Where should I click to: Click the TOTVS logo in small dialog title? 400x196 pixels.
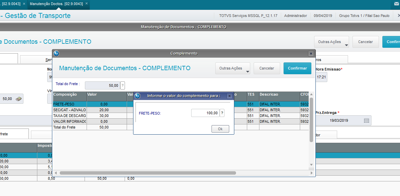click(x=138, y=96)
